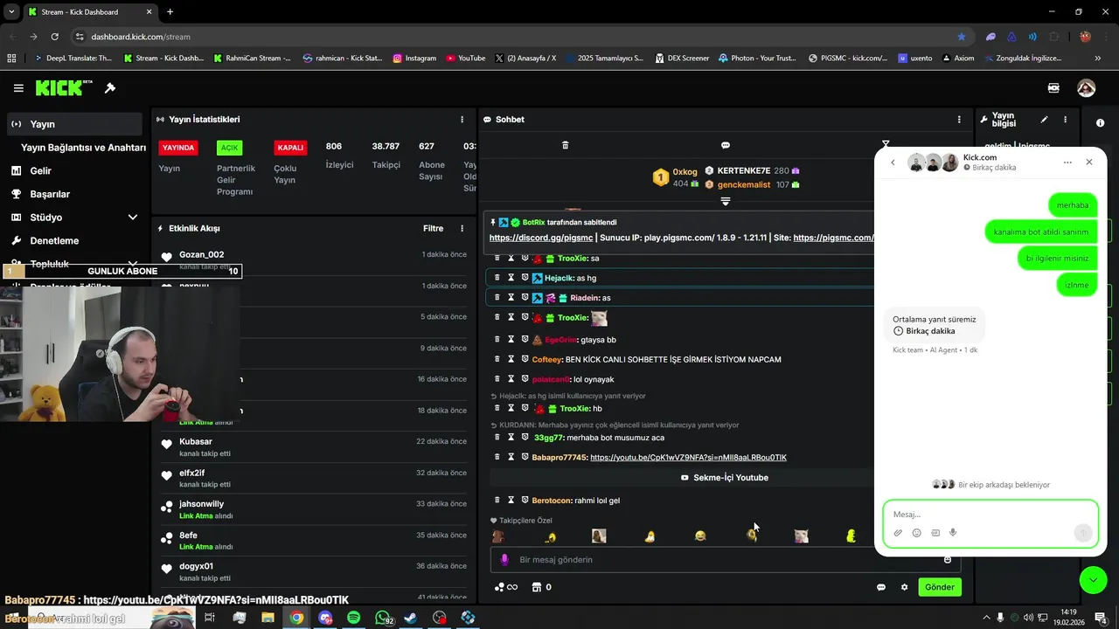Open Steam from Windows taskbar
The width and height of the screenshot is (1119, 629).
pyautogui.click(x=411, y=618)
